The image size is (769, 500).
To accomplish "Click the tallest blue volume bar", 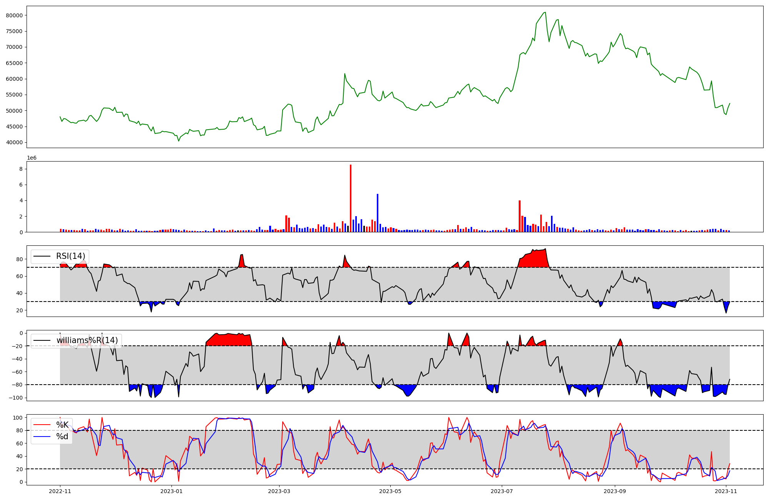I will (378, 213).
